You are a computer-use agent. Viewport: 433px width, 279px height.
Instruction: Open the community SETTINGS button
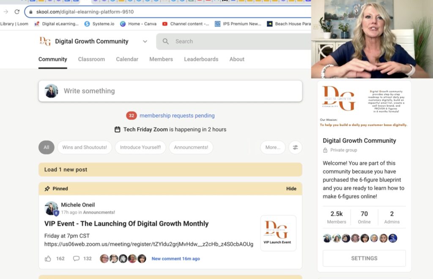coord(364,258)
